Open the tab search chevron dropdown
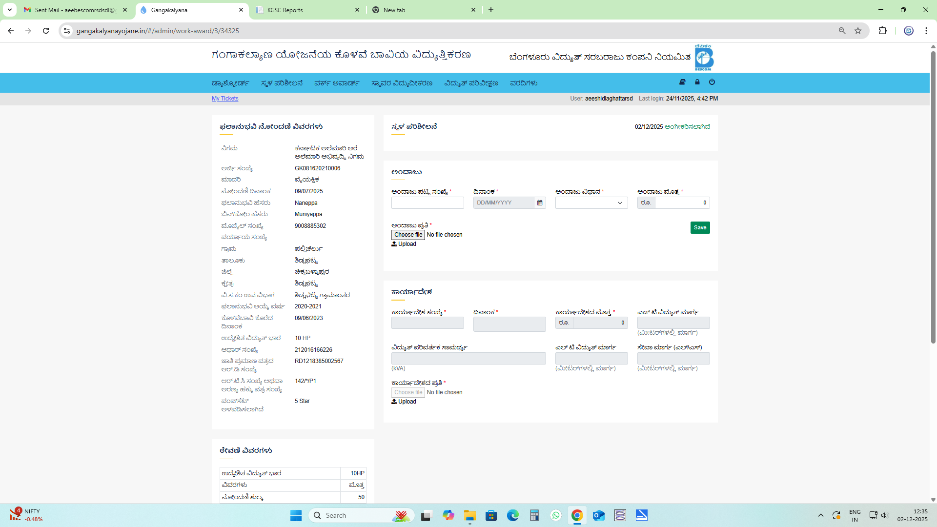The width and height of the screenshot is (937, 527). (10, 10)
